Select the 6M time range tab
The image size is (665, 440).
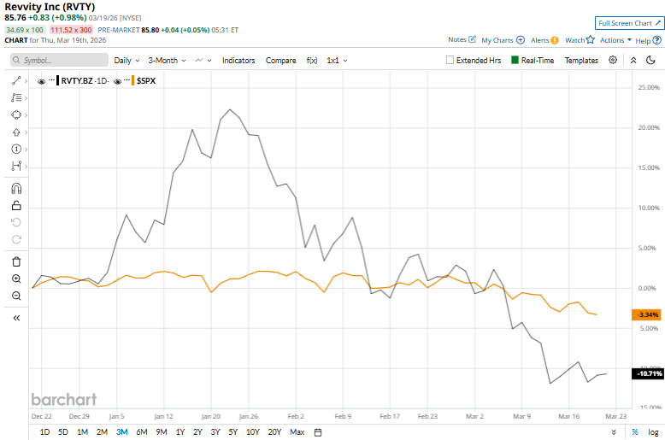[141, 432]
